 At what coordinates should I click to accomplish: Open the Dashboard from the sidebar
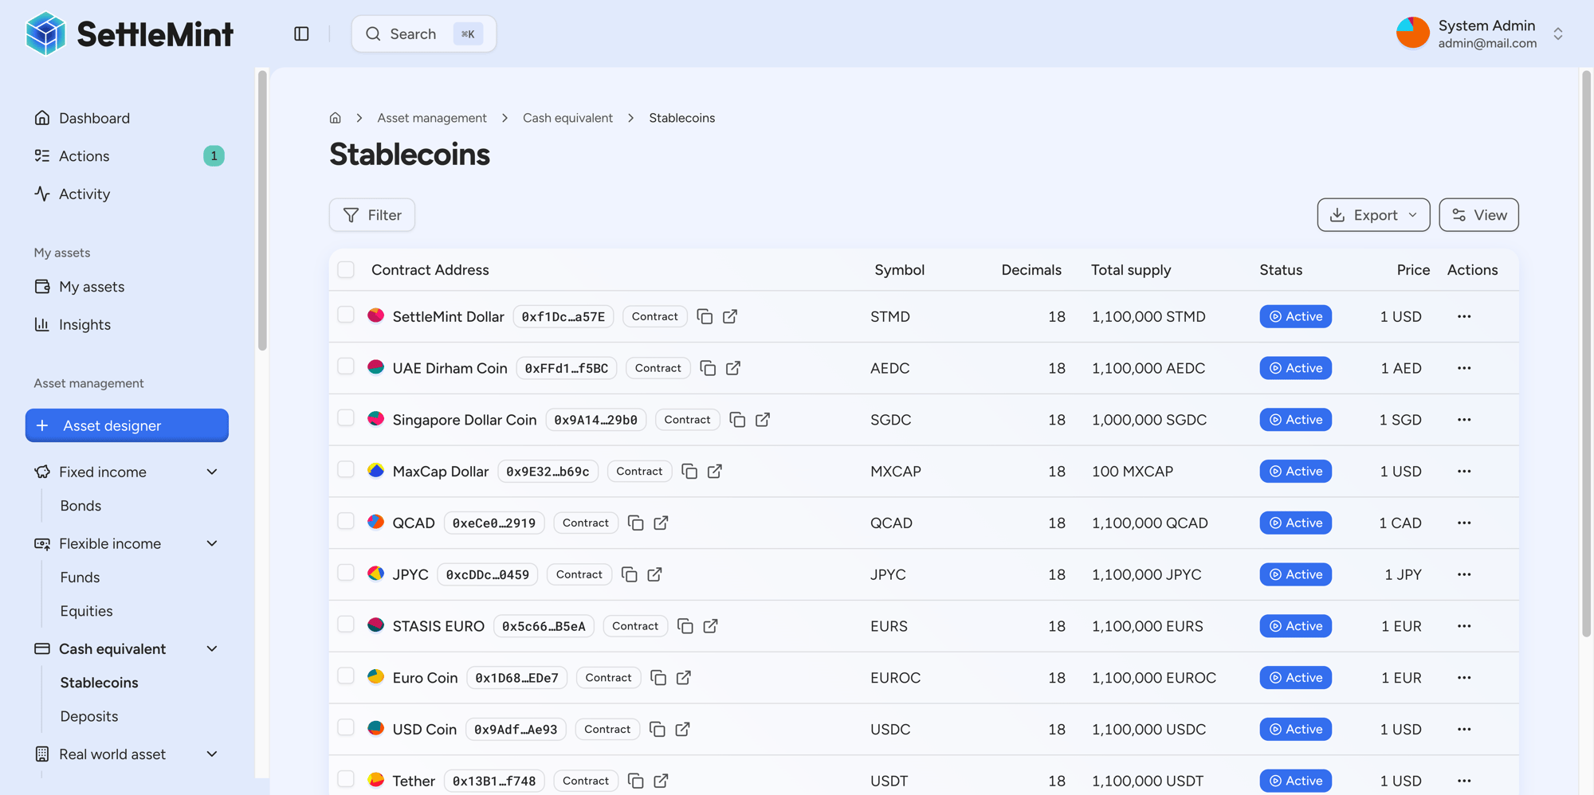coord(95,118)
